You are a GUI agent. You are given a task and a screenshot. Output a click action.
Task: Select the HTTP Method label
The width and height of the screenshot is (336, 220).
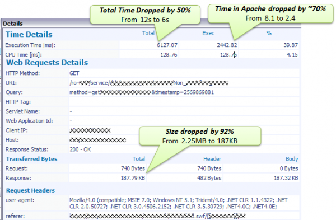[23, 73]
